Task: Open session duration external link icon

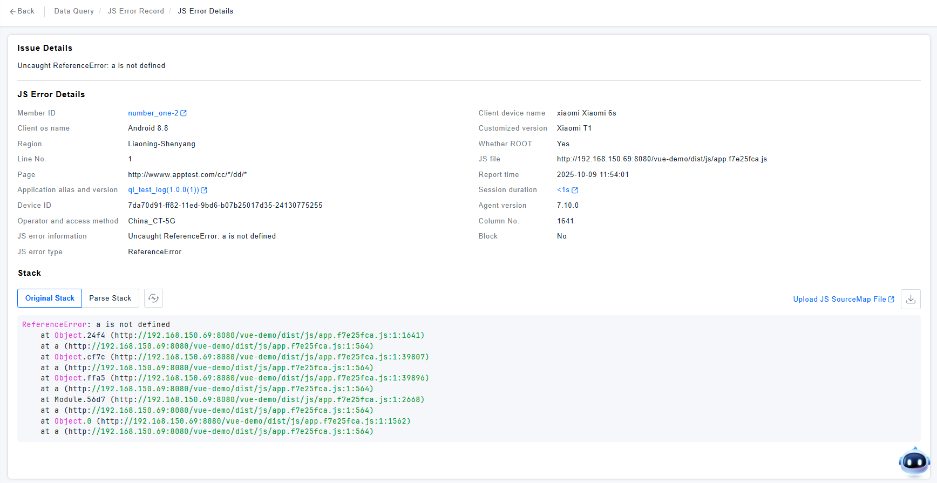Action: pos(575,190)
